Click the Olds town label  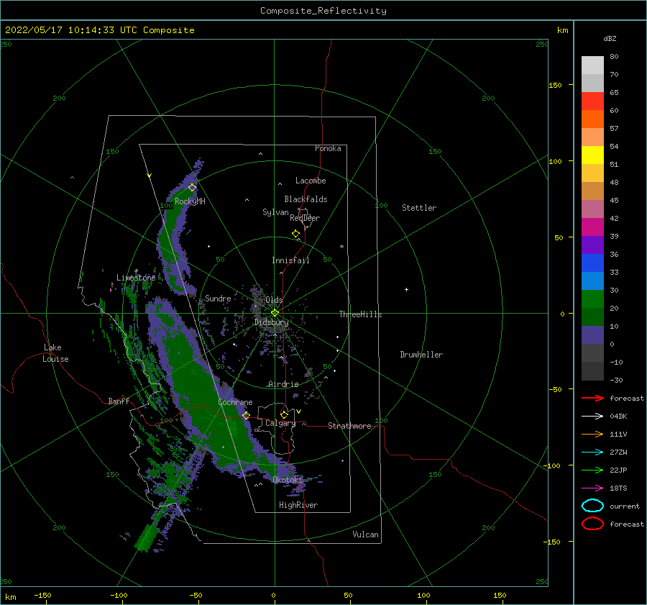coord(274,300)
